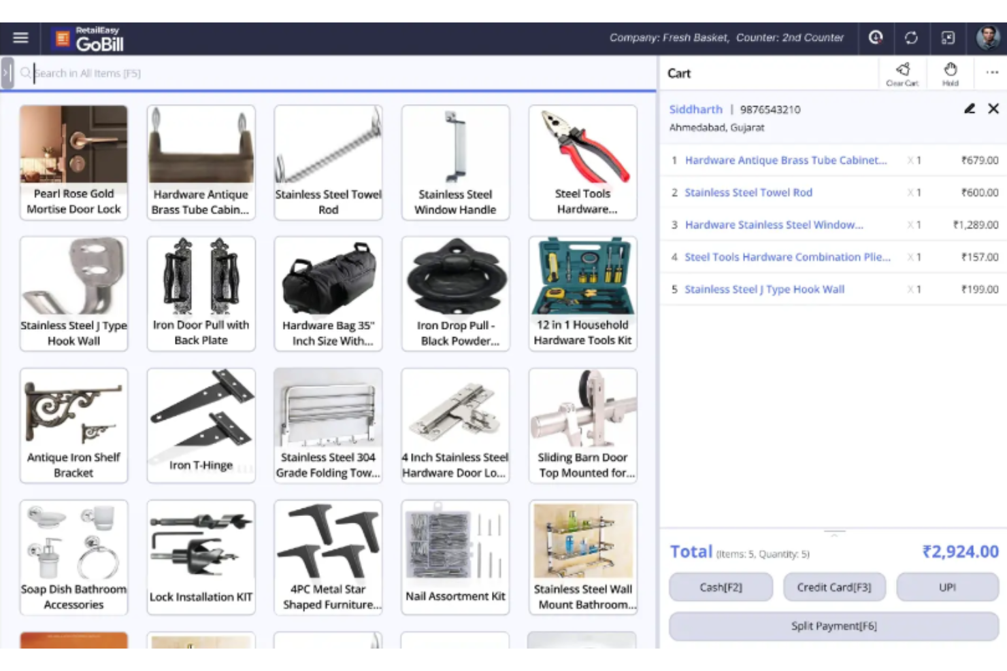Edit customer Siddharth details

pos(970,109)
